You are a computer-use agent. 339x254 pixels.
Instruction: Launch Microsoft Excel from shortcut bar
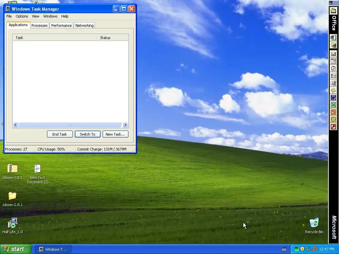[333, 105]
